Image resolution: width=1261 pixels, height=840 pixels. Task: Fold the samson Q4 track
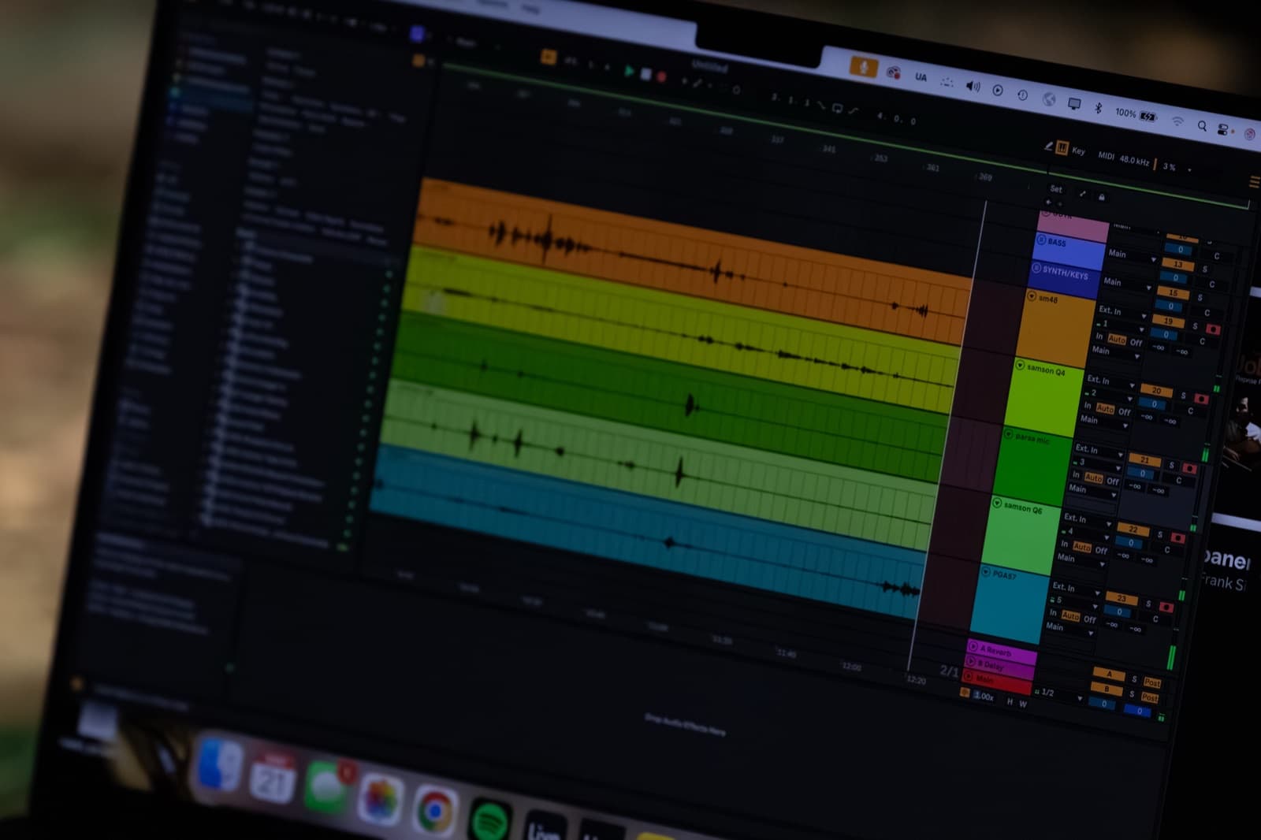(x=1020, y=366)
